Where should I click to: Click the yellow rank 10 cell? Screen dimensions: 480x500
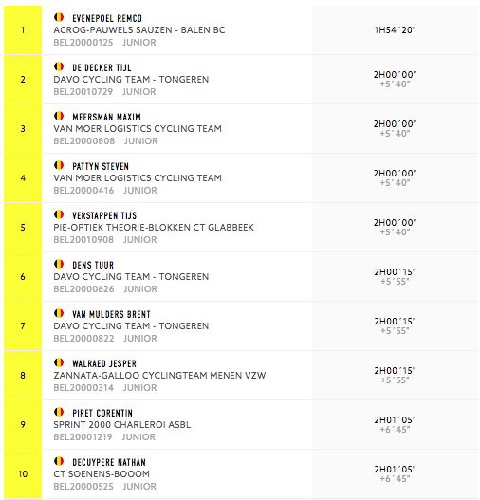point(23,474)
